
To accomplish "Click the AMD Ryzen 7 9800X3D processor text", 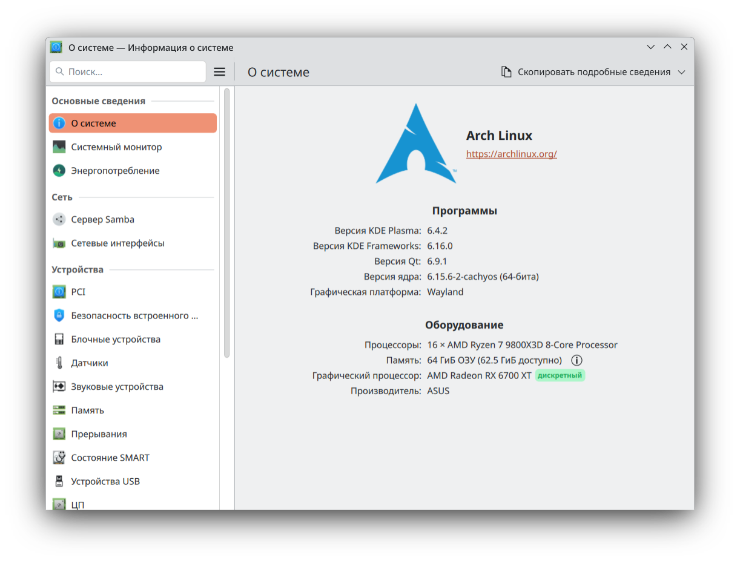I will [x=522, y=345].
